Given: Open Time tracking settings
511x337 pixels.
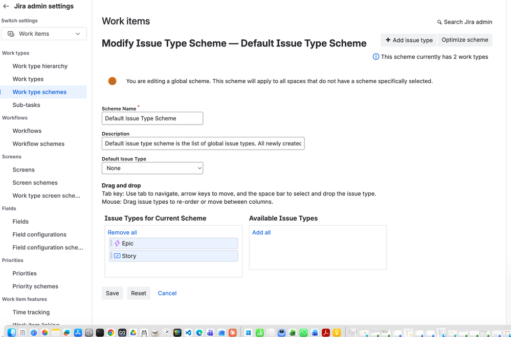Looking at the screenshot, I should click(31, 312).
